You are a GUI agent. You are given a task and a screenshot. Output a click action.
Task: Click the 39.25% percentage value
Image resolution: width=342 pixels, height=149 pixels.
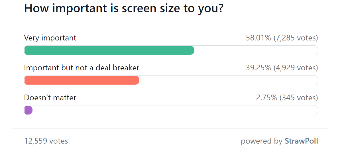click(258, 68)
